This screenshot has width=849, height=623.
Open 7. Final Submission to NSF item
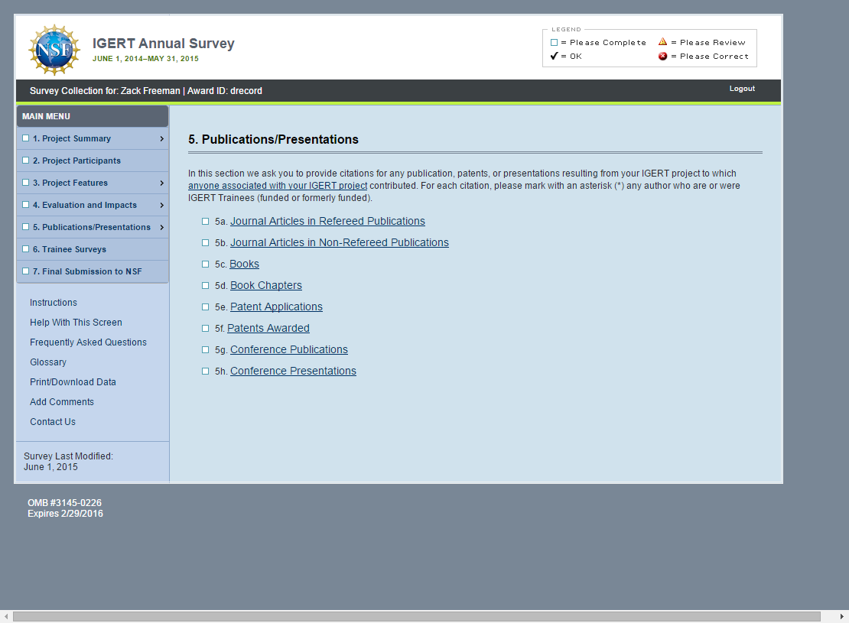click(93, 271)
